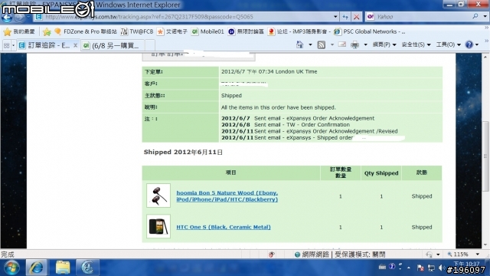Open the TW@FCB bookmark
The width and height of the screenshot is (490, 276).
coord(137,31)
